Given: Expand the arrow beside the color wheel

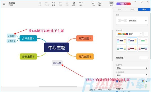Looking at the screenshot, I should 146,81.
